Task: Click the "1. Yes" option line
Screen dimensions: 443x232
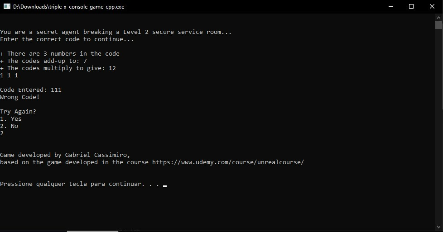Action: pyautogui.click(x=11, y=119)
